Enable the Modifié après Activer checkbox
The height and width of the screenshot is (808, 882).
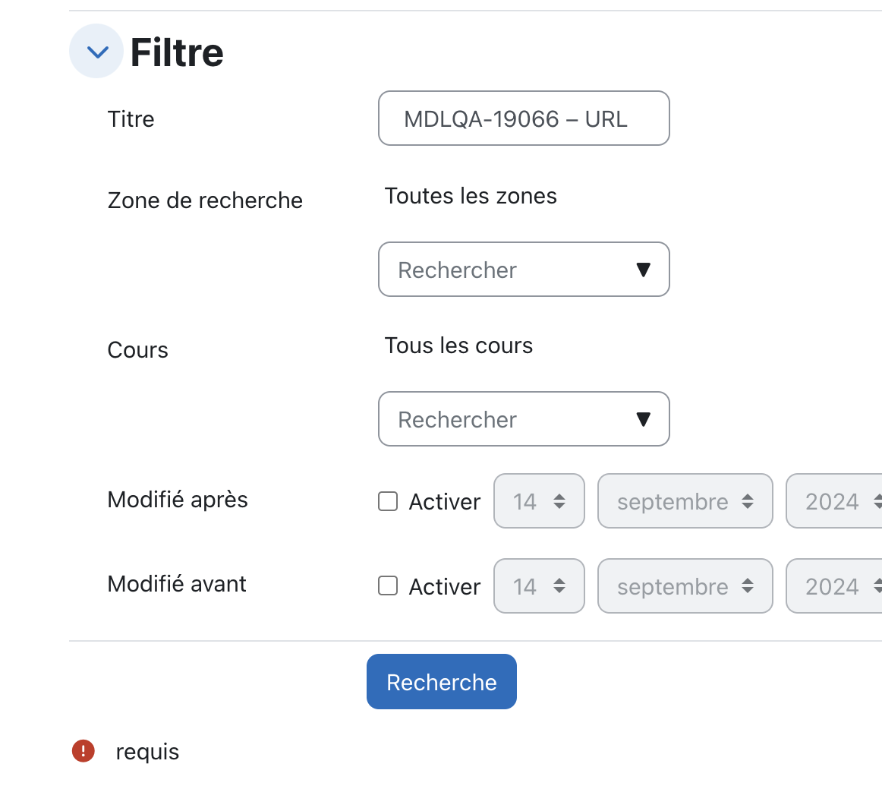point(388,501)
